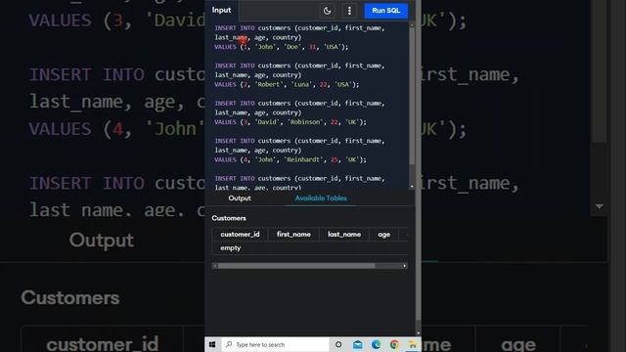This screenshot has height=352, width=626.
Task: Click the VALUES line containing 'Reinhardt'
Action: [x=291, y=159]
